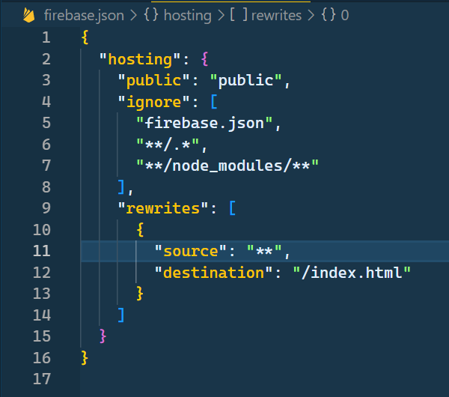Click the array brackets icon before rewrites
The image size is (449, 397).
[239, 15]
